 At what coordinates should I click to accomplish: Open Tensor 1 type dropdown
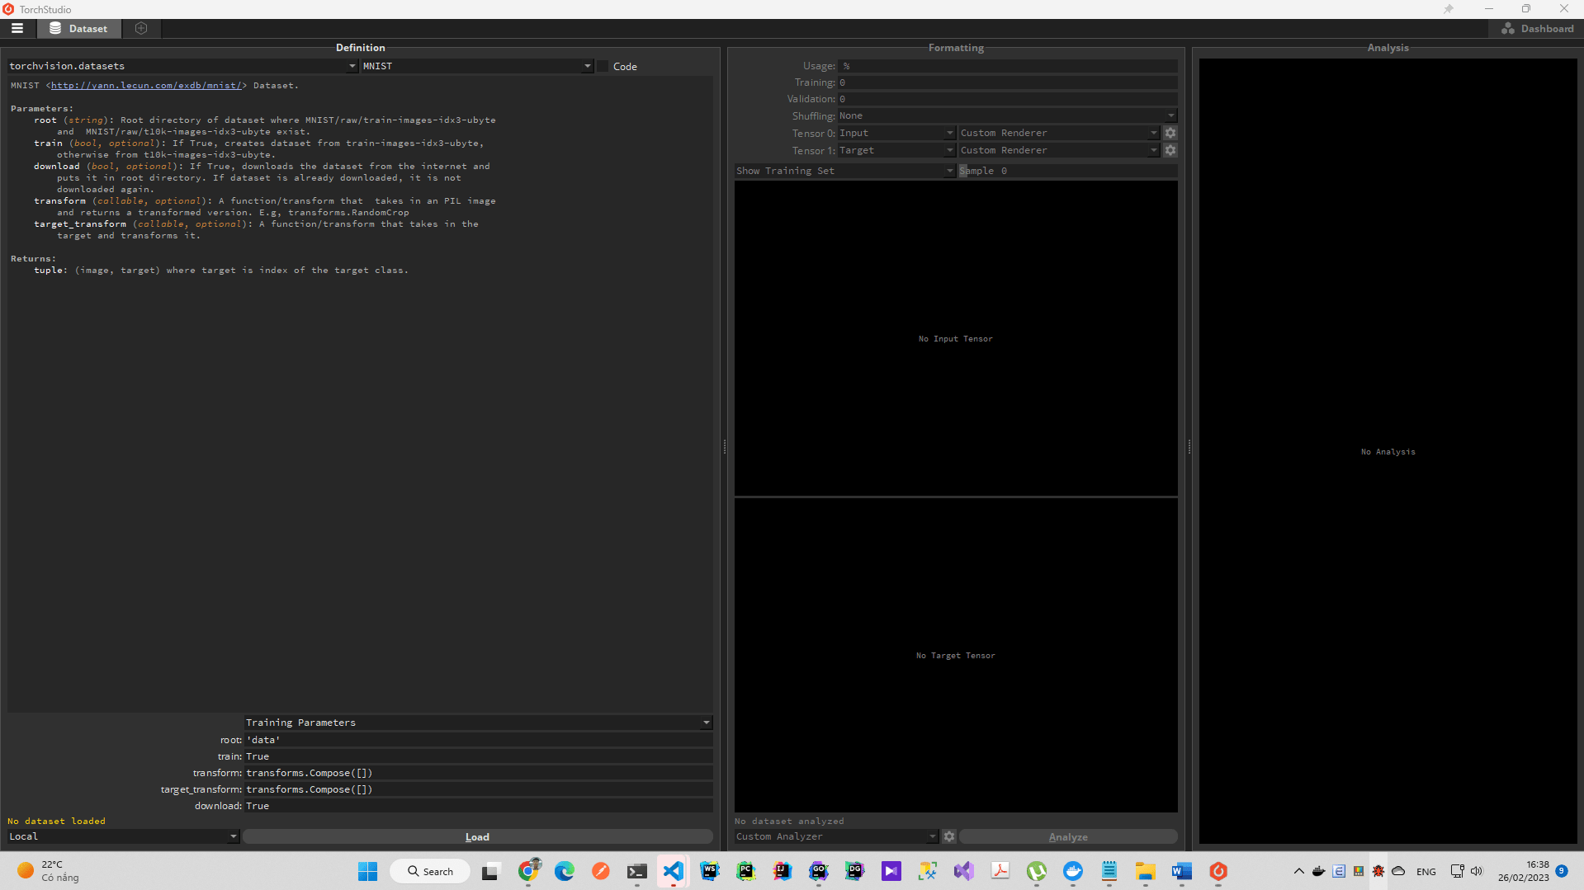(896, 150)
